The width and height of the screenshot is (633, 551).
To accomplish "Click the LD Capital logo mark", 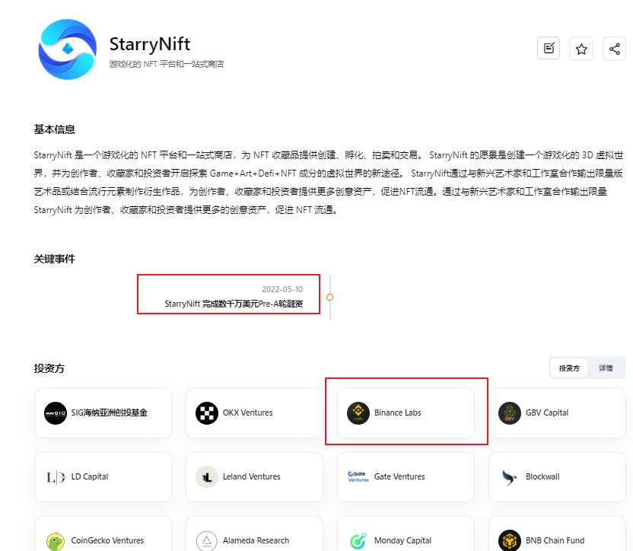I will [56, 477].
